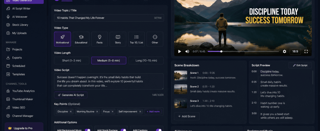The image size is (320, 131).
Task: Click the Projects folder icon
Action: click(8, 49)
